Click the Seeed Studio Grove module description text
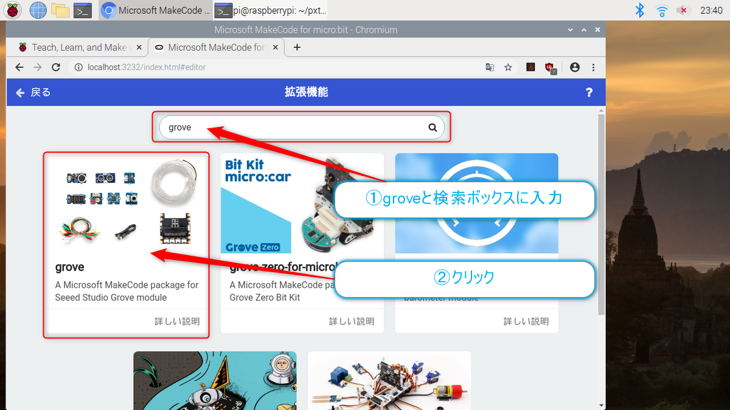This screenshot has width=730, height=410. point(127,291)
